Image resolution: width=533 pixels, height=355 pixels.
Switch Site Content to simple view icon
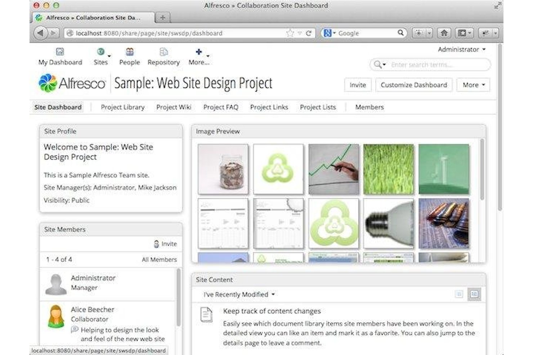tap(459, 294)
